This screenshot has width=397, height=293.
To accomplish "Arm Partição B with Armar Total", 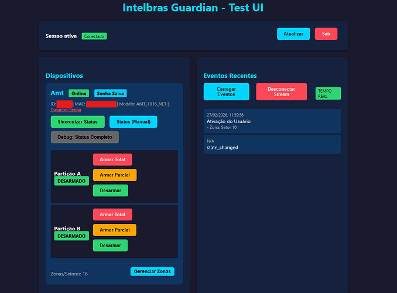I will coord(112,214).
